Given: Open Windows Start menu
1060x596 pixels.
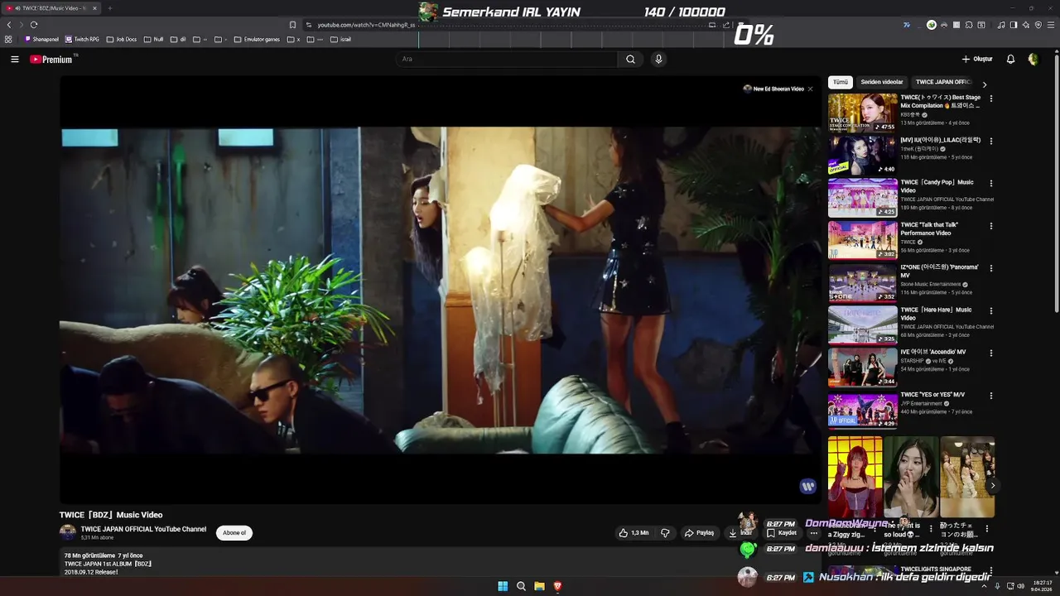Looking at the screenshot, I should [x=503, y=586].
